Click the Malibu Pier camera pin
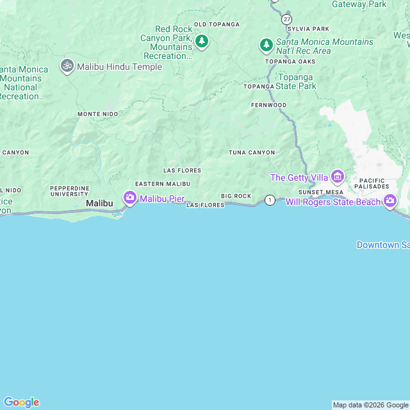Image resolution: width=410 pixels, height=410 pixels. tap(130, 198)
